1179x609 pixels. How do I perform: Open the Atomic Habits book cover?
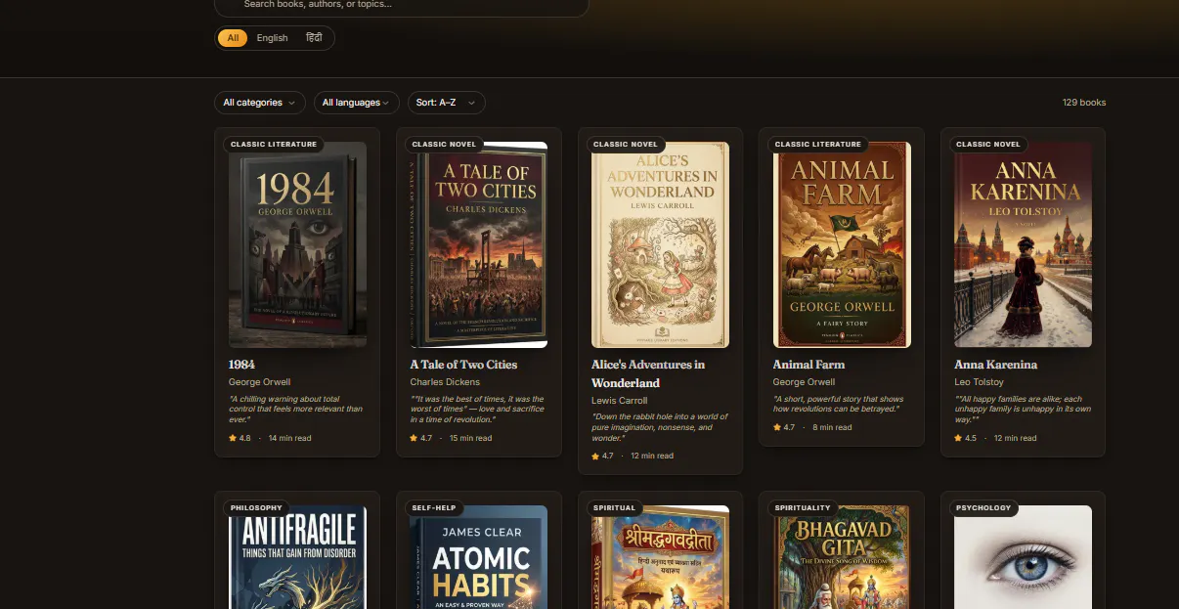[479, 557]
